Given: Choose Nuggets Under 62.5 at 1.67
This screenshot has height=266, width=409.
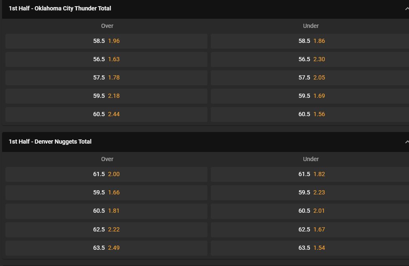Looking at the screenshot, I should [x=310, y=229].
